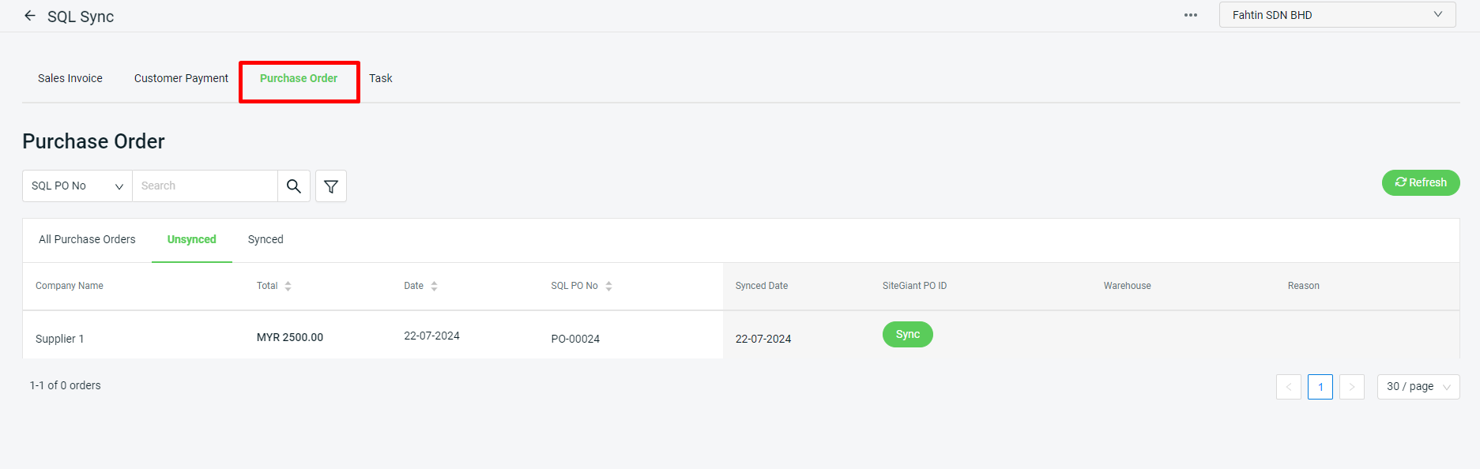Go to the next page of orders

tap(1352, 386)
